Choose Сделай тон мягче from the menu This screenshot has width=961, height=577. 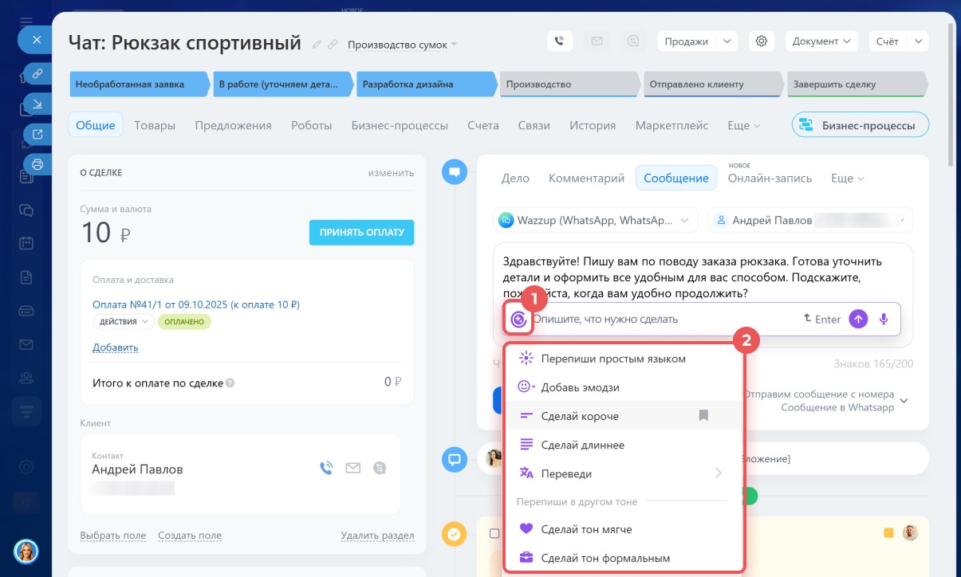click(x=624, y=529)
